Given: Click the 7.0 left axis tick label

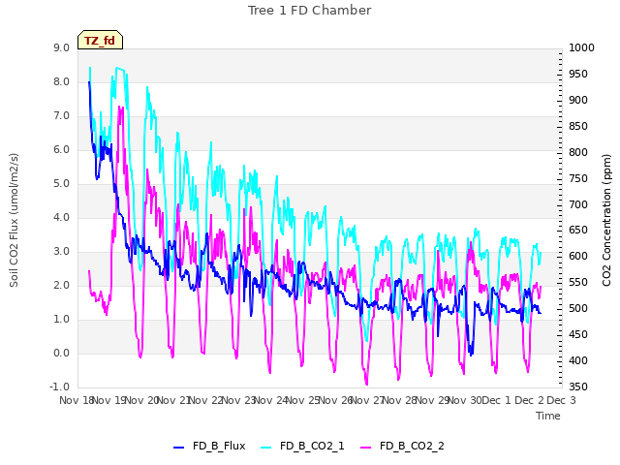Looking at the screenshot, I should click(x=62, y=116).
